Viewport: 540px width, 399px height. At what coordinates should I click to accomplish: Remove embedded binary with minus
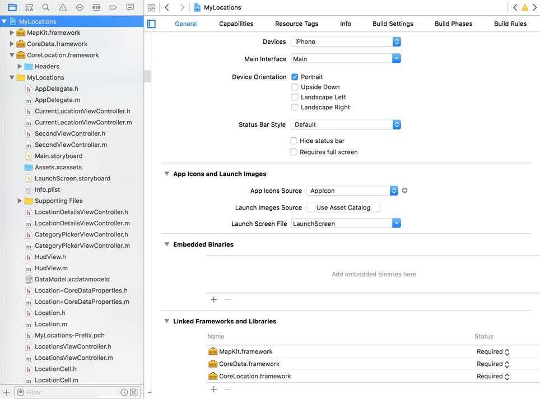(x=227, y=300)
